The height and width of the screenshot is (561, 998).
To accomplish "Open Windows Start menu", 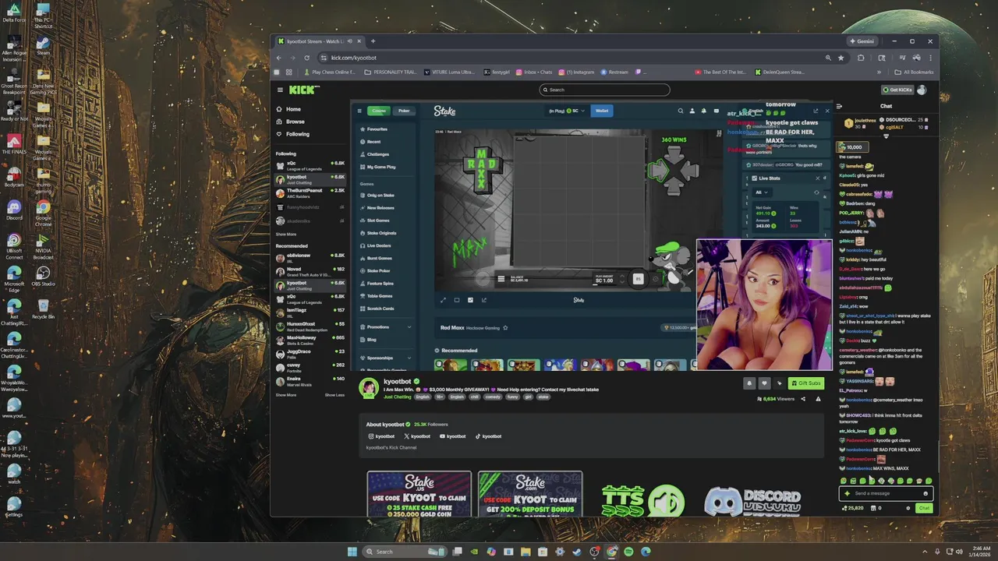I will 352,552.
